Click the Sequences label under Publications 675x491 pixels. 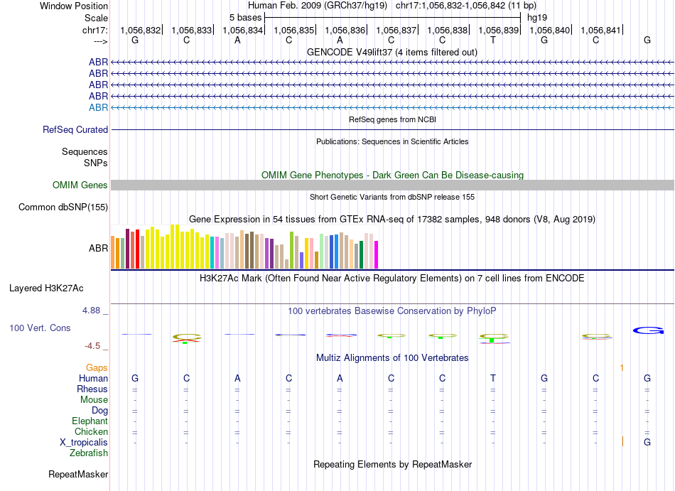coord(85,151)
